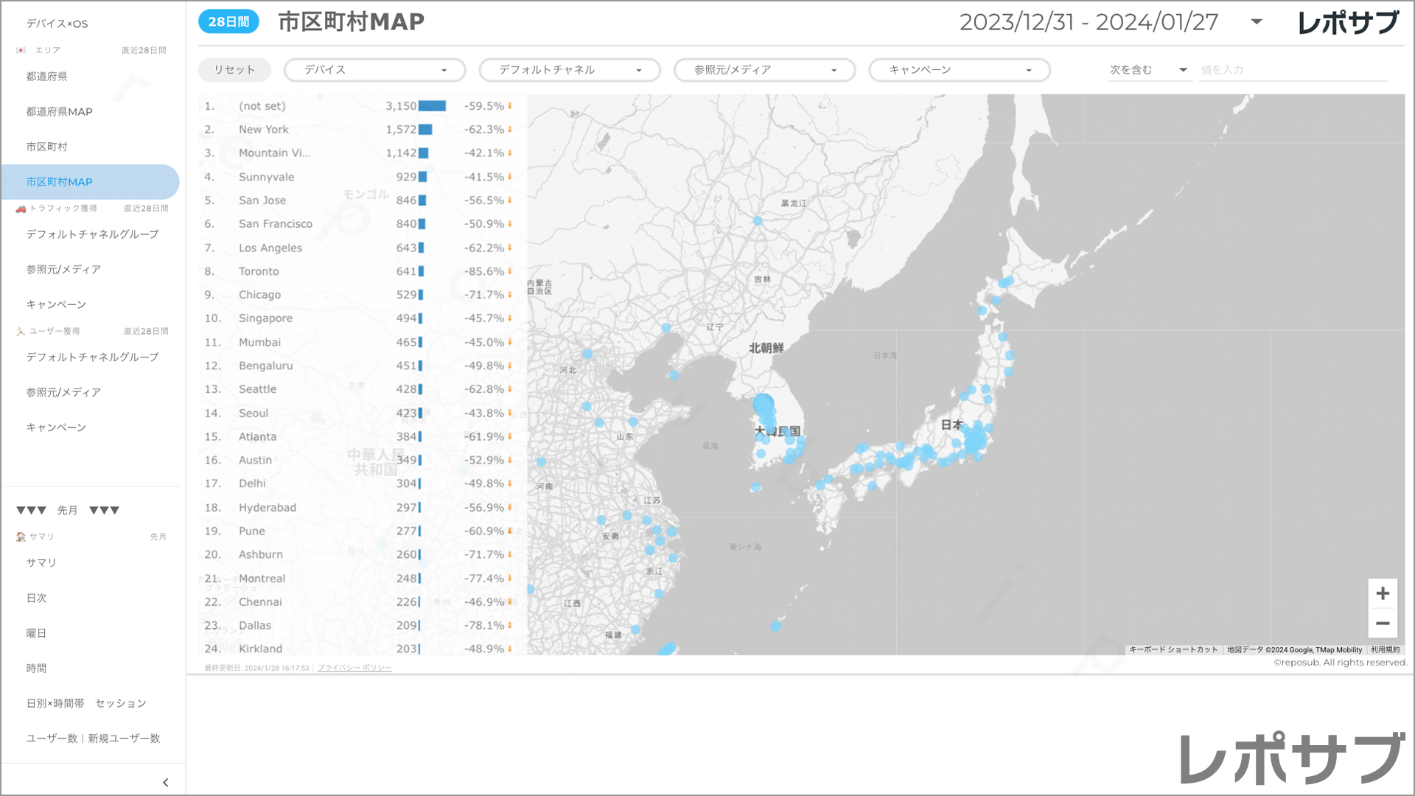Click the 28日間 badge icon
This screenshot has height=796, width=1415.
click(x=228, y=22)
